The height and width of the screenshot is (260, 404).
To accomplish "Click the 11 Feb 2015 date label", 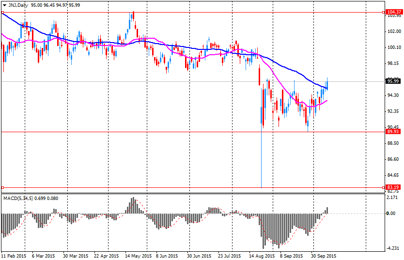I will [x=14, y=256].
